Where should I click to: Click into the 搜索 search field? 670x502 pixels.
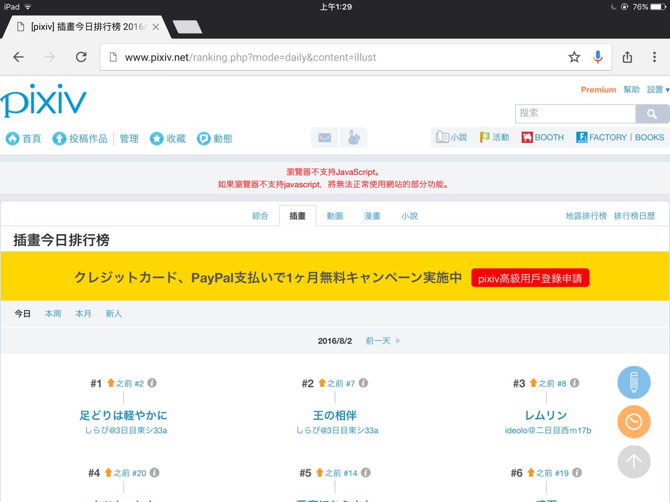pyautogui.click(x=575, y=113)
